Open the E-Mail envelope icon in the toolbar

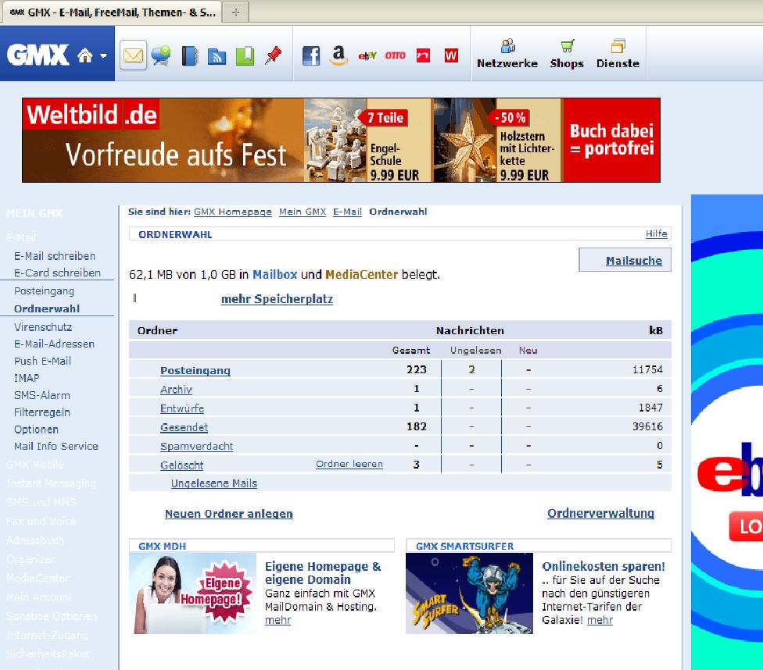click(133, 55)
